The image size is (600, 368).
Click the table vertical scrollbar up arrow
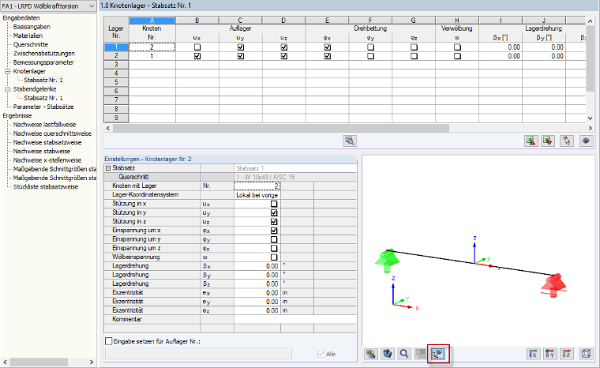pos(590,21)
